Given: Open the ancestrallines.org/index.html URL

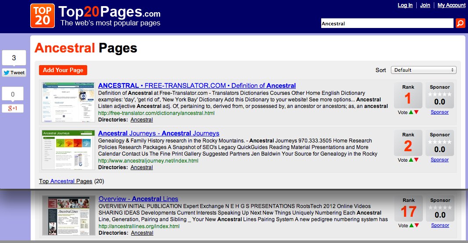Looking at the screenshot, I should pyautogui.click(x=139, y=226).
